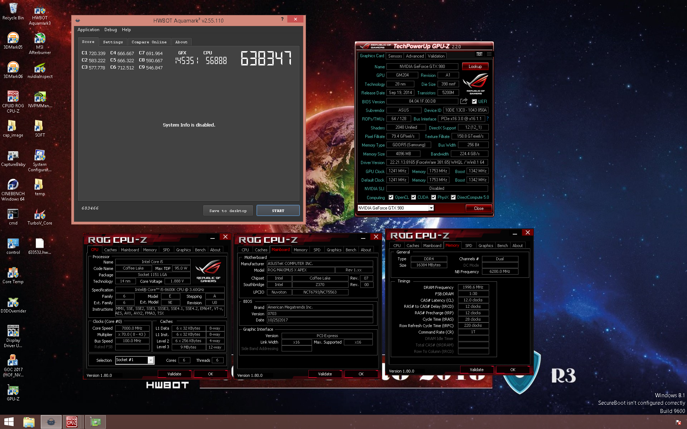Click the DRAM Frequency 1998.6 MHz value
687x429 pixels.
click(473, 287)
